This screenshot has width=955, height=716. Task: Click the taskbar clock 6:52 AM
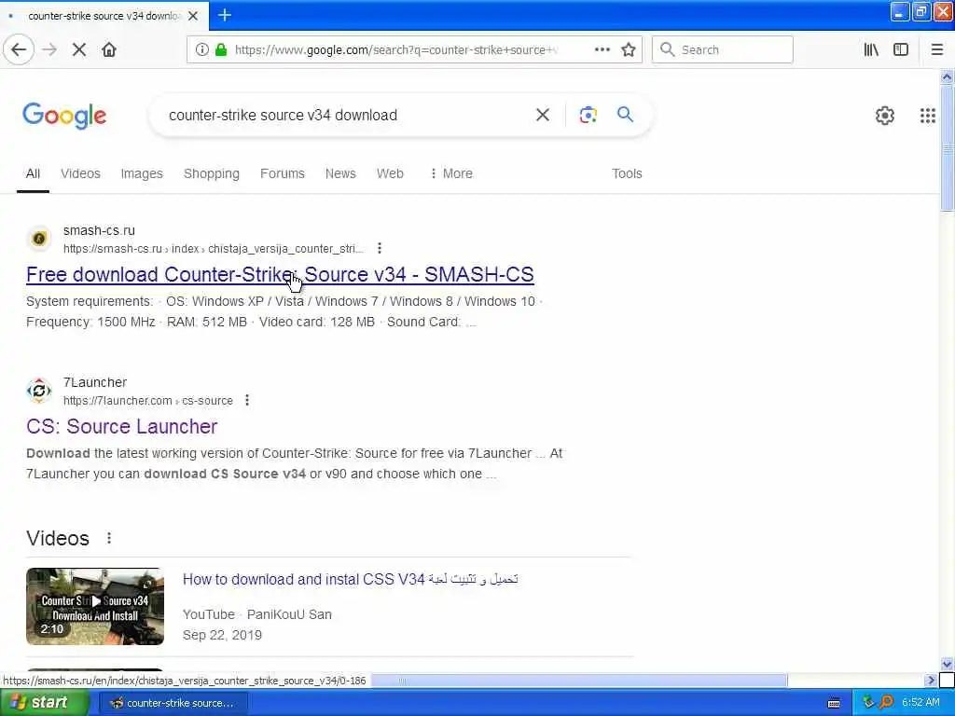pos(920,703)
